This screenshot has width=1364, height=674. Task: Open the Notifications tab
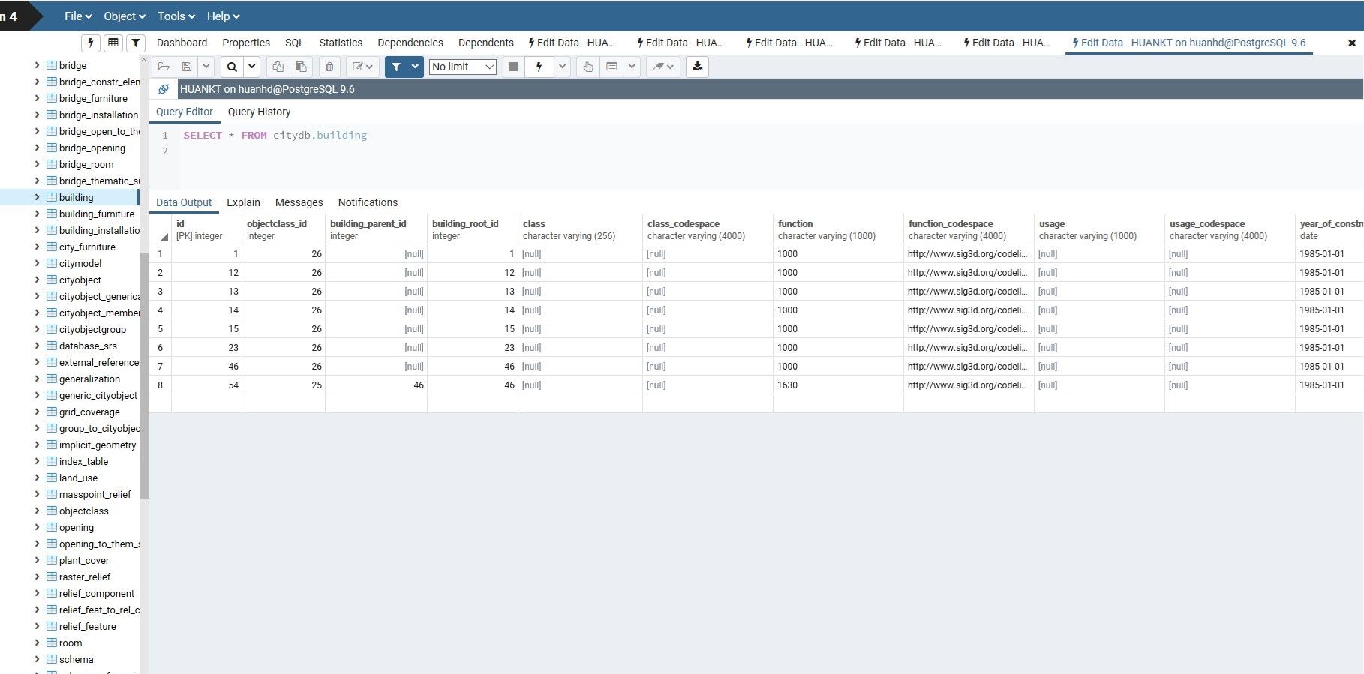pos(368,202)
